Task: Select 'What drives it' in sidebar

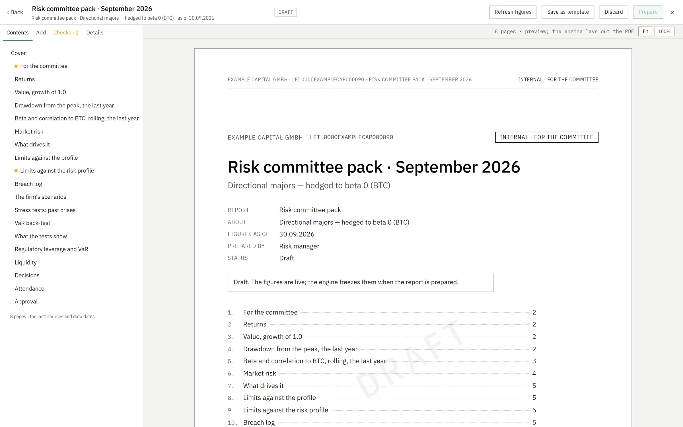Action: click(x=32, y=145)
